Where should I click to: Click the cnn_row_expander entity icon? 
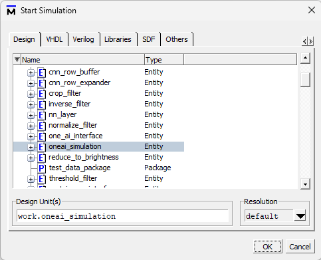41,83
